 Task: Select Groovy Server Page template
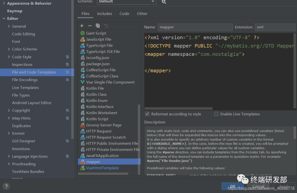point(104,125)
